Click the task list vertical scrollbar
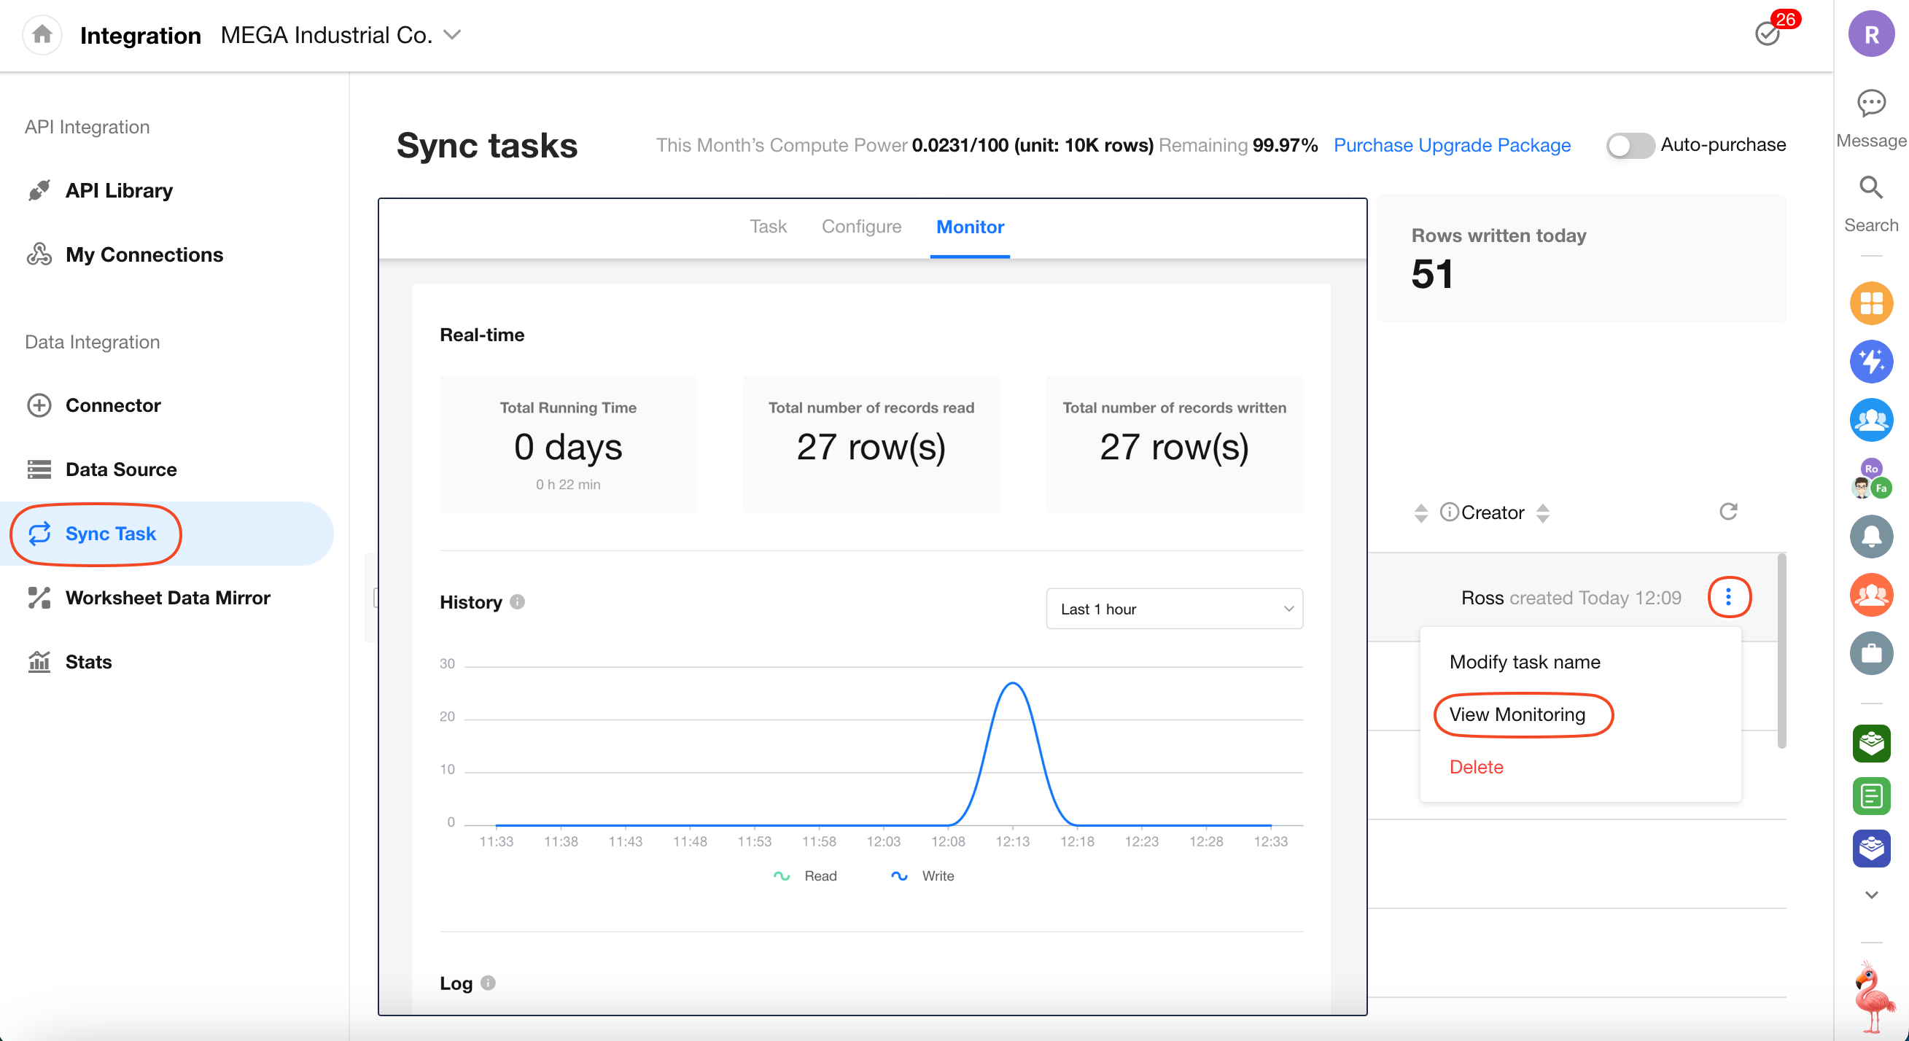Screen dimensions: 1909x1041 pos(1781,652)
